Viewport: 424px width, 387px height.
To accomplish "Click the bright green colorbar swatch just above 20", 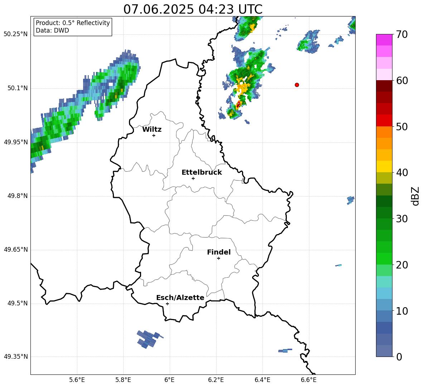I will pyautogui.click(x=384, y=258).
